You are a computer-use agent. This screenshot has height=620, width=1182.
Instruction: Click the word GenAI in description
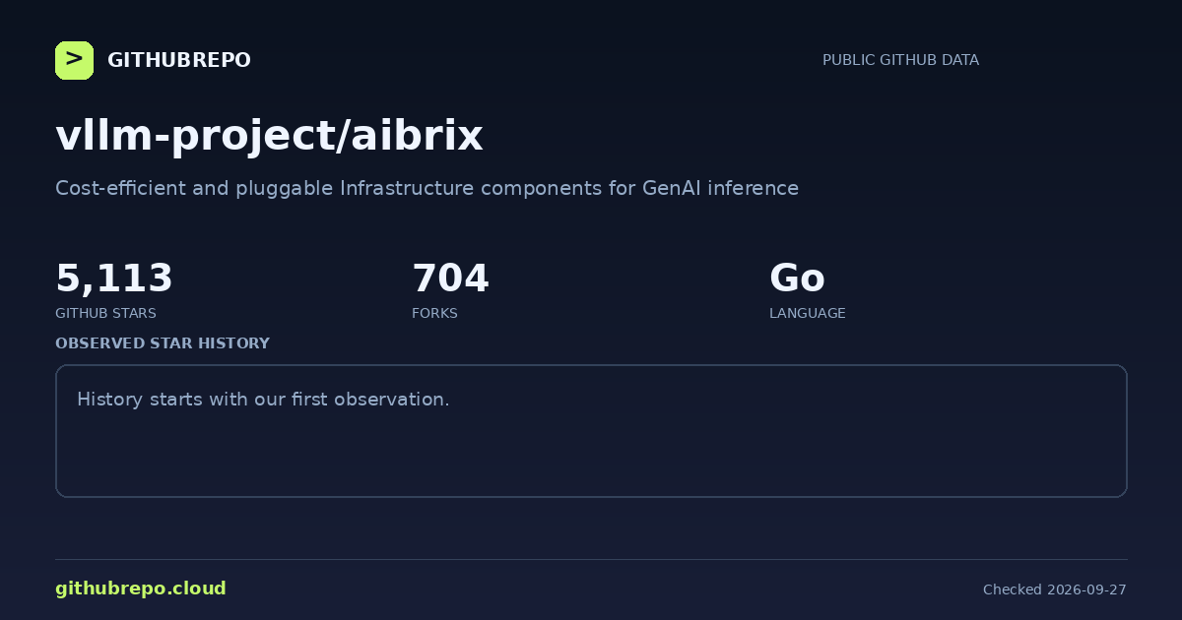[x=673, y=188]
